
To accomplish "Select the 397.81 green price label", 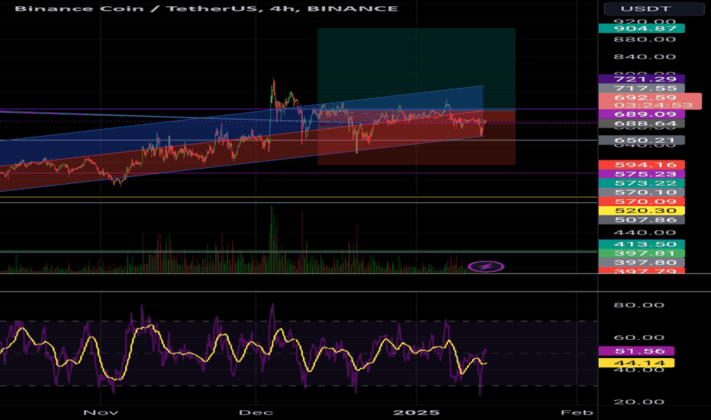I will click(642, 254).
